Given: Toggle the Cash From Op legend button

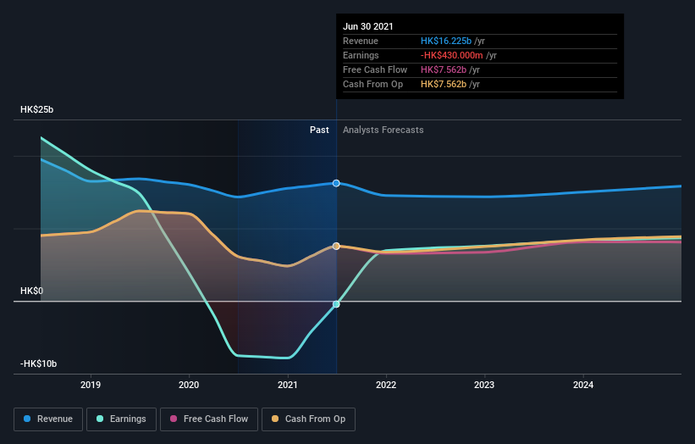Looking at the screenshot, I should click(308, 419).
